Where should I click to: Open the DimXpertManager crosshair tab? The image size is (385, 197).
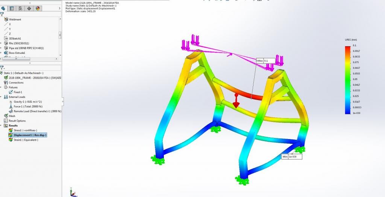(29, 8)
